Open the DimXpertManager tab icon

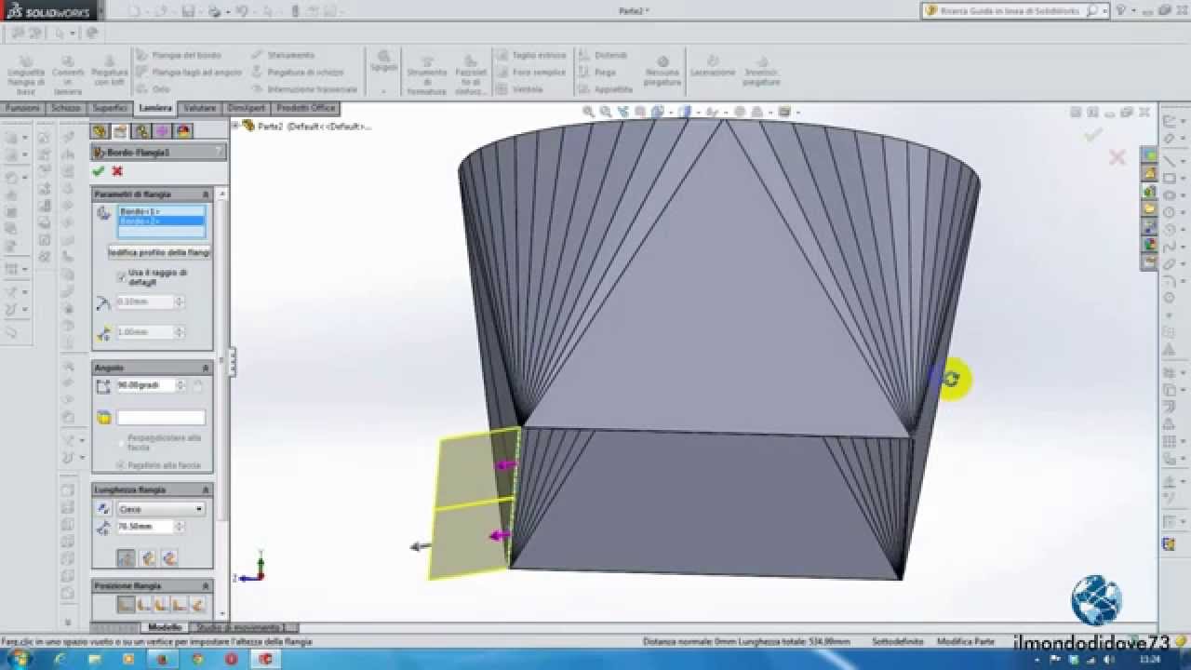(163, 131)
